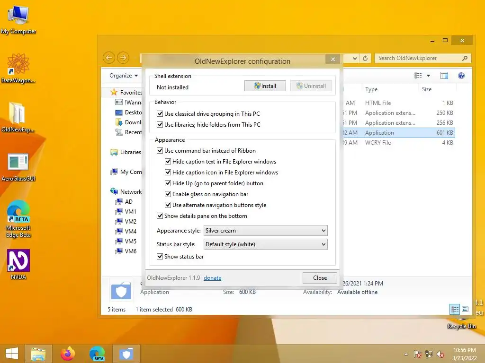Open the donate link
Viewport: 485px width, 363px height.
coord(213,278)
